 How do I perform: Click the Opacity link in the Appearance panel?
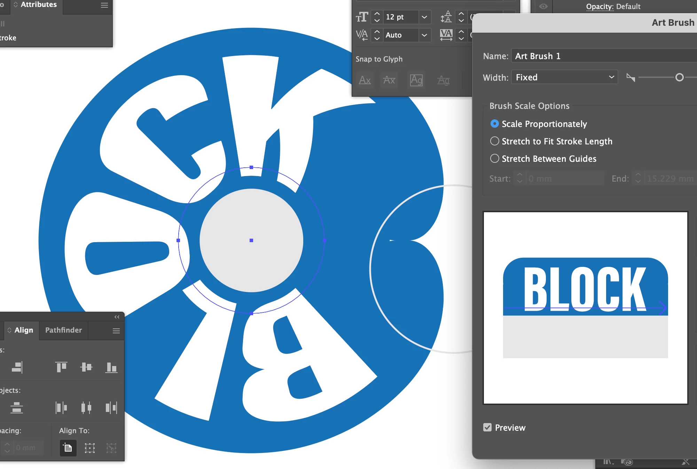tap(600, 7)
